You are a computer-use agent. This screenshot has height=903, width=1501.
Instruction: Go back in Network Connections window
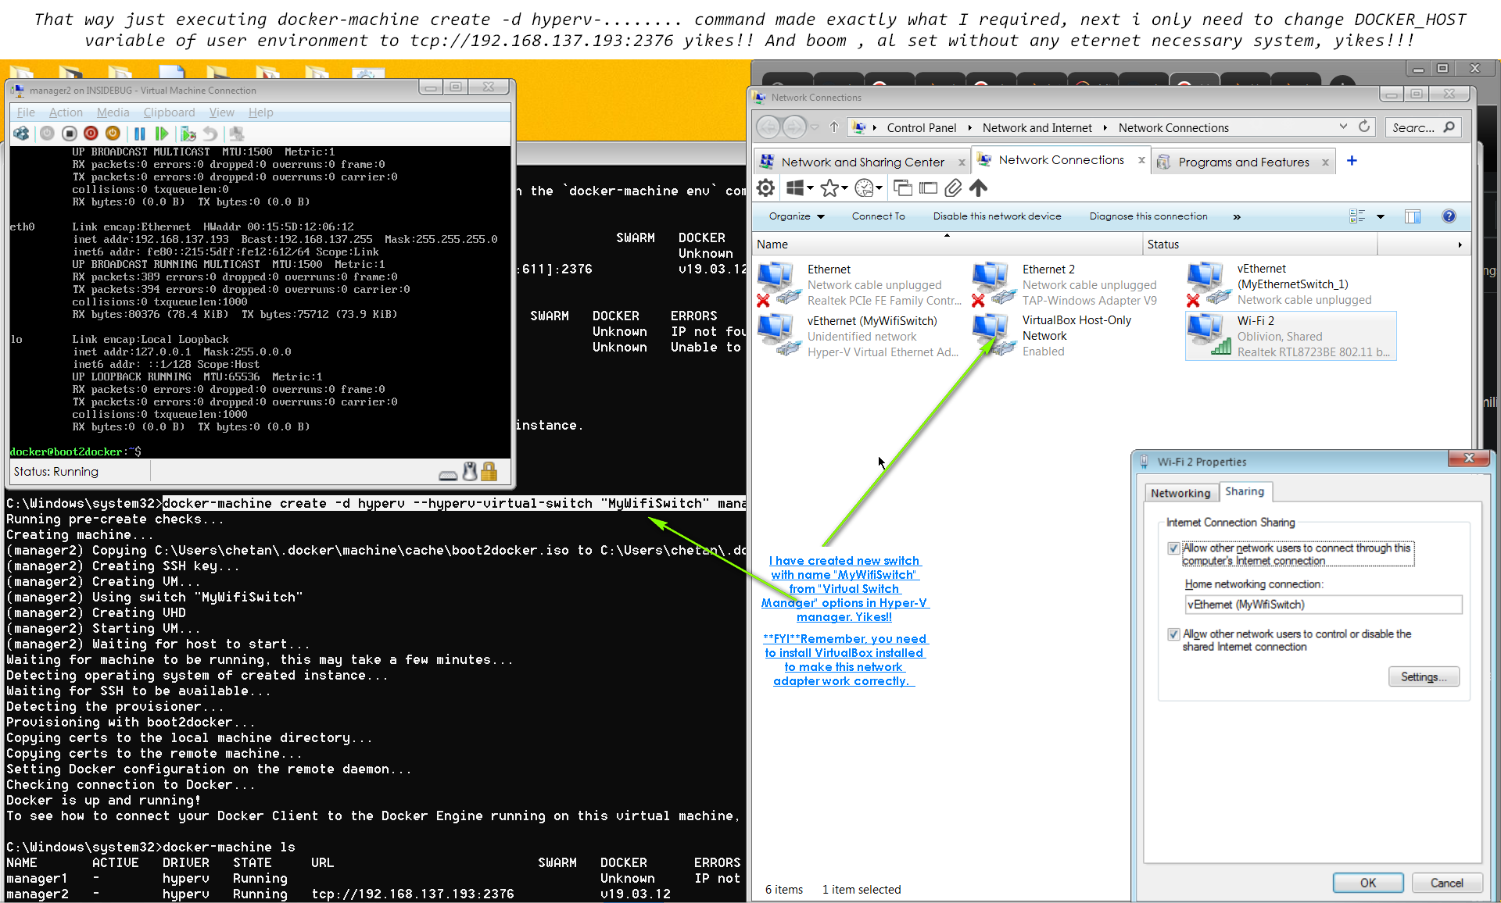tap(769, 127)
